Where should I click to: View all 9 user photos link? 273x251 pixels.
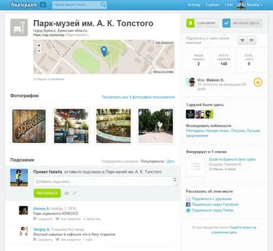[138, 97]
